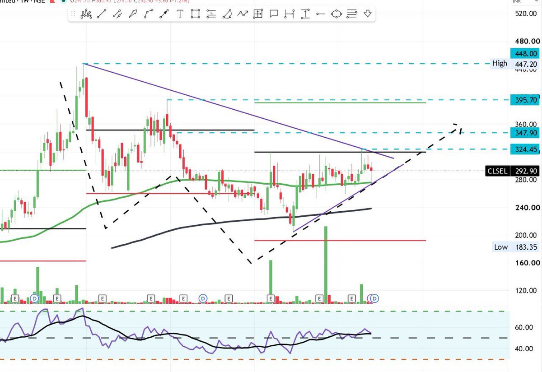Select the curved path drawing tool
This screenshot has width=542, height=372.
148,14
